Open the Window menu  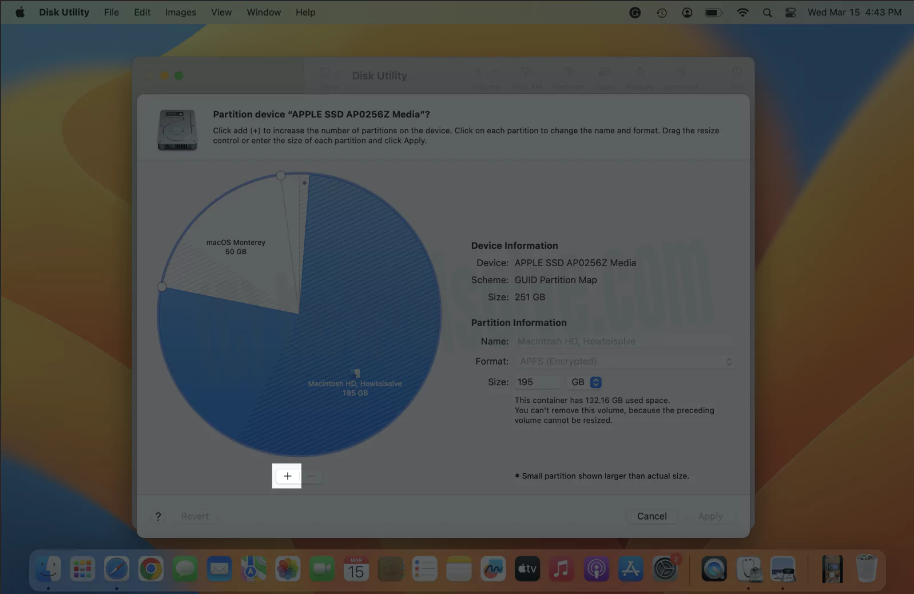pyautogui.click(x=264, y=12)
